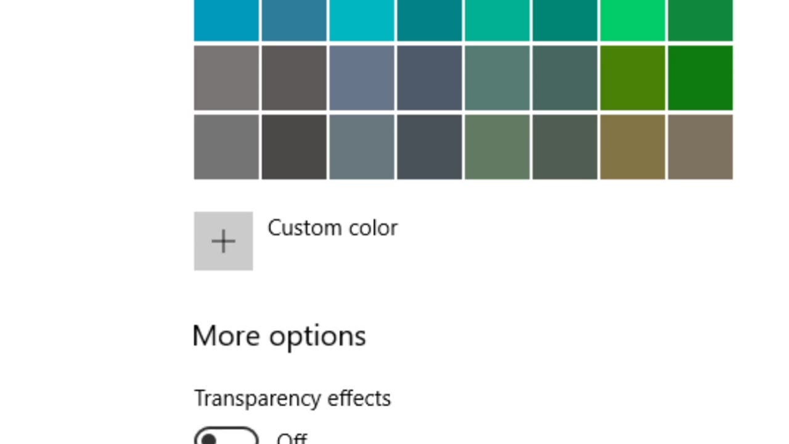The image size is (789, 444).
Task: Pick the bright light green color swatch
Action: pos(632,20)
